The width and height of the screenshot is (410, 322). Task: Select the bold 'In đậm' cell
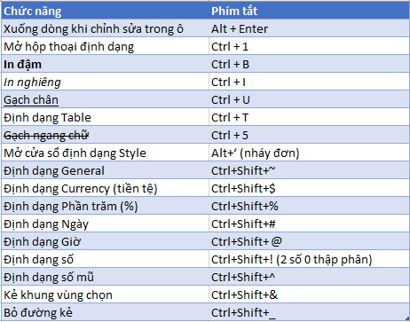(106, 64)
